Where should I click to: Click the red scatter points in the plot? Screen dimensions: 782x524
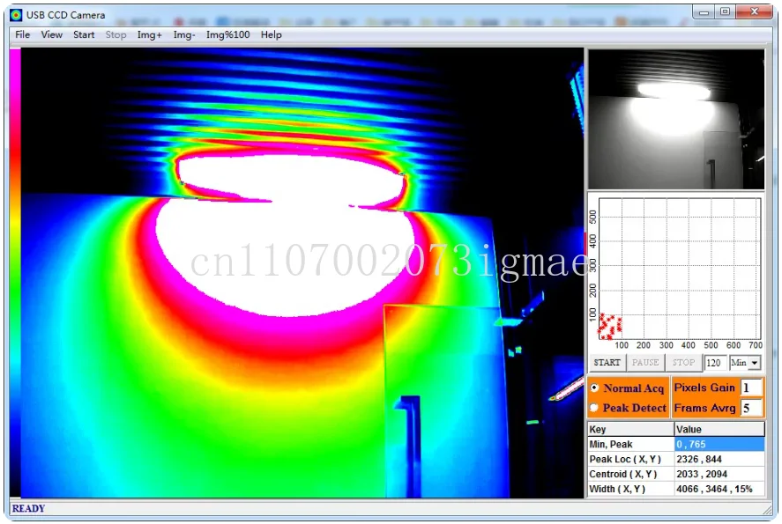coord(609,326)
